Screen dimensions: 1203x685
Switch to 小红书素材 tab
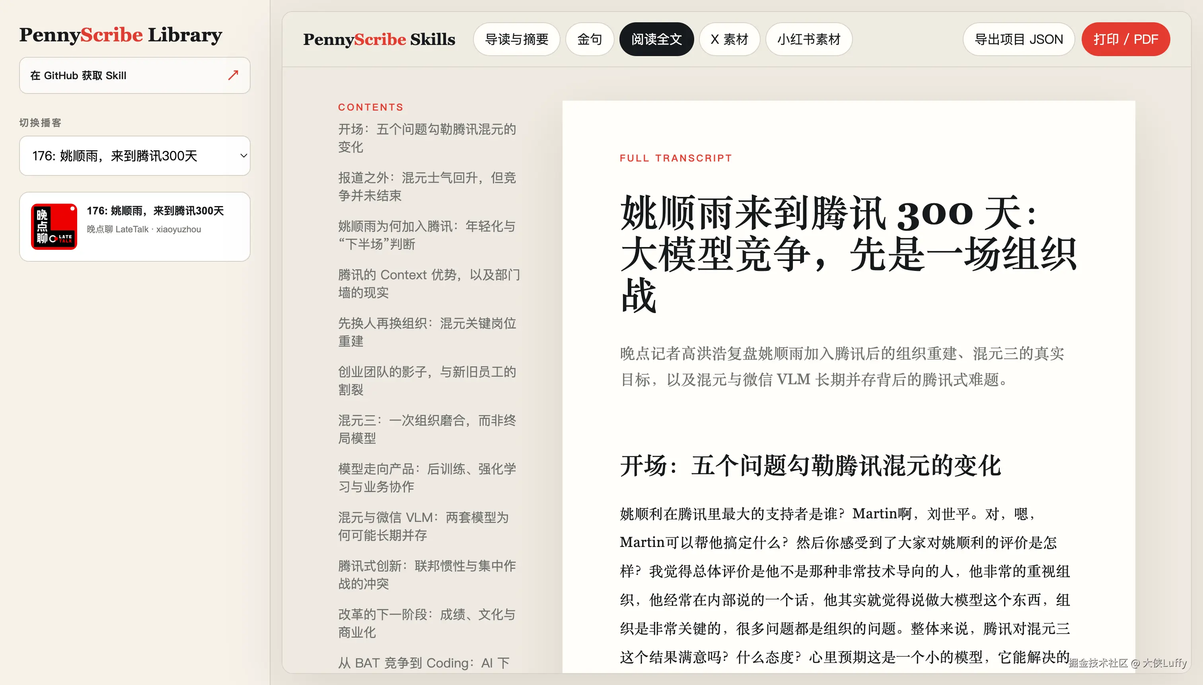tap(809, 39)
